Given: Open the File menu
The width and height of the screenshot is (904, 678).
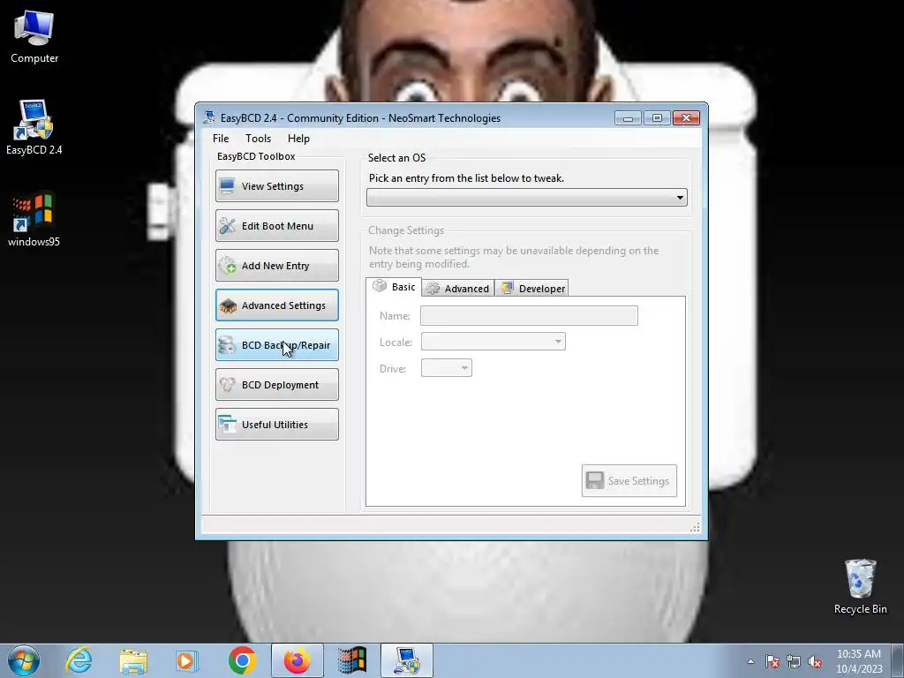Looking at the screenshot, I should 221,139.
